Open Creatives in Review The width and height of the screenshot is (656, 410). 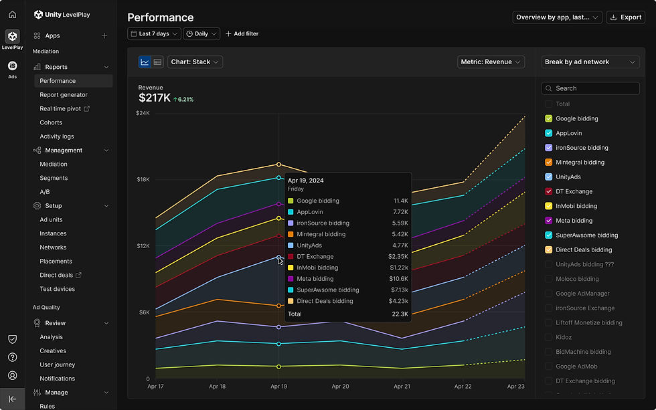(53, 350)
